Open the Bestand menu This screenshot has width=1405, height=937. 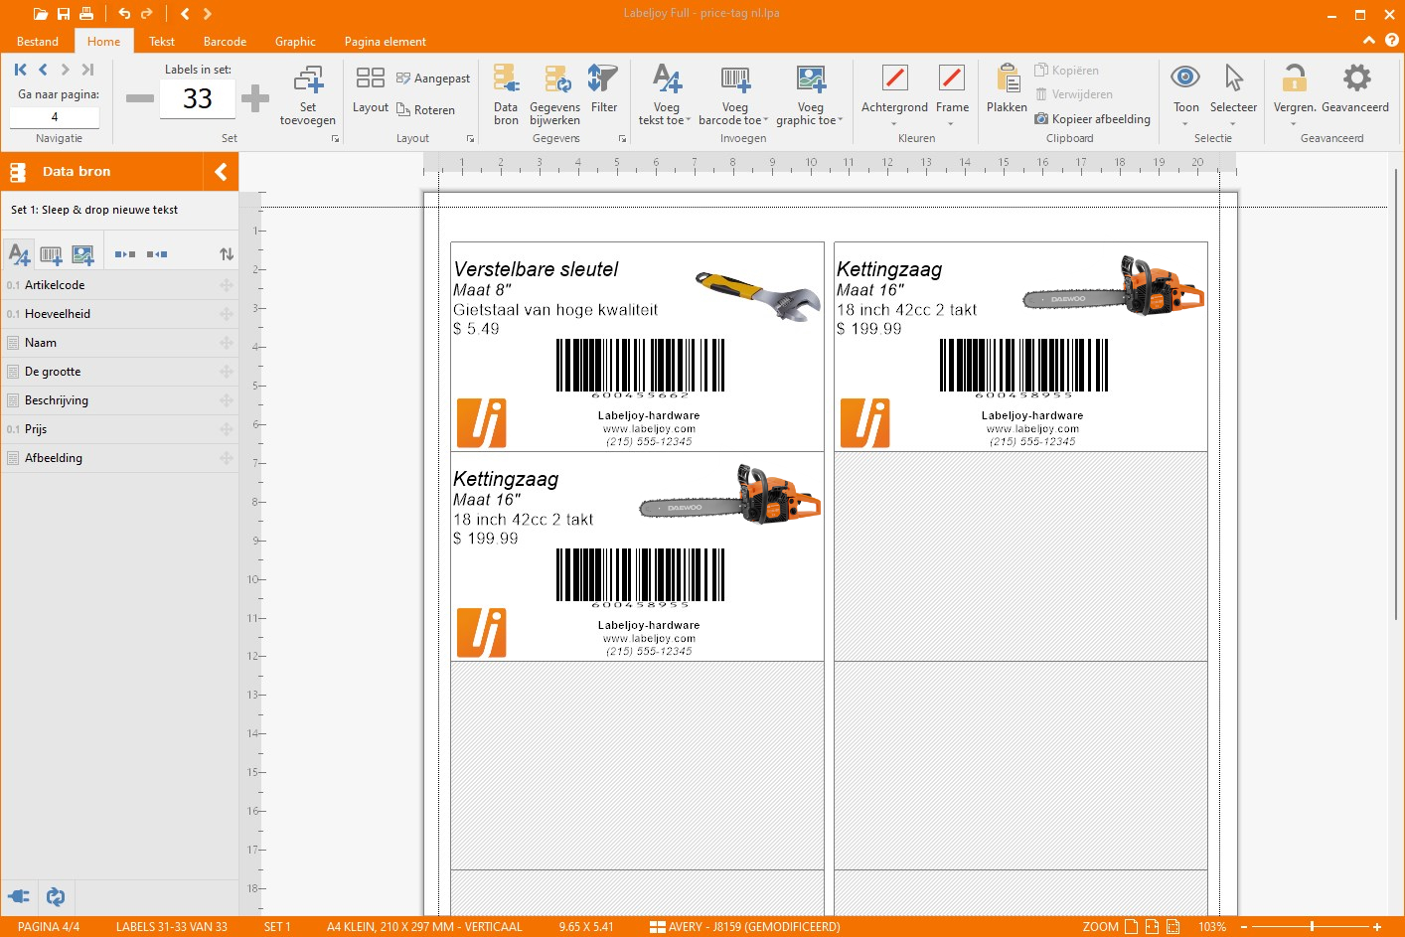pos(38,42)
